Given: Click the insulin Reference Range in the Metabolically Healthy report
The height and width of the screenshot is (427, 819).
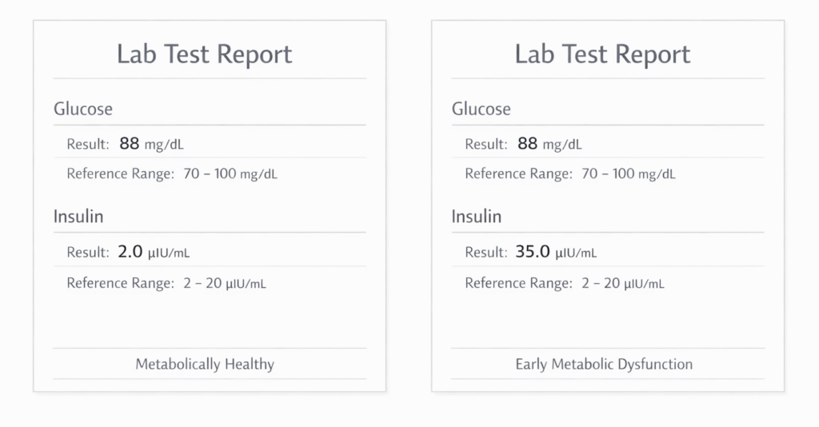Looking at the screenshot, I should click(x=166, y=283).
